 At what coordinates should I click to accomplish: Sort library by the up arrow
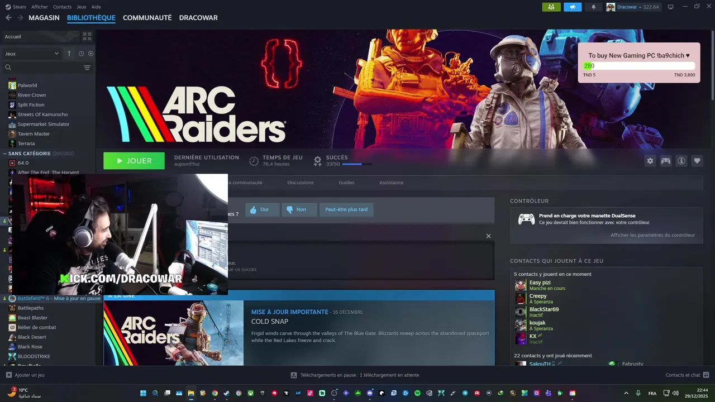(x=69, y=54)
